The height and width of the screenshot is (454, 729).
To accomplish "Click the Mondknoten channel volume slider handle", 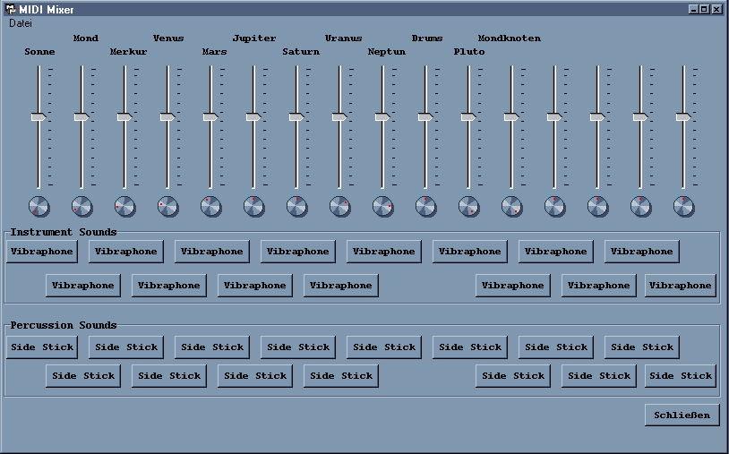I will 511,116.
